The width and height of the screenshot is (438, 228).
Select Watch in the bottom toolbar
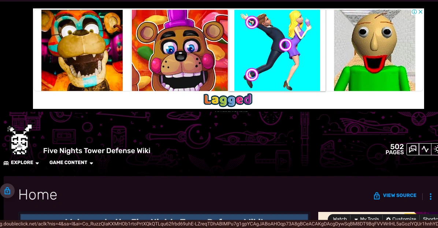click(x=340, y=219)
